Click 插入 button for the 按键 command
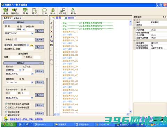Image resolution: width=167 pixels, height=128 pixels. (x=39, y=31)
